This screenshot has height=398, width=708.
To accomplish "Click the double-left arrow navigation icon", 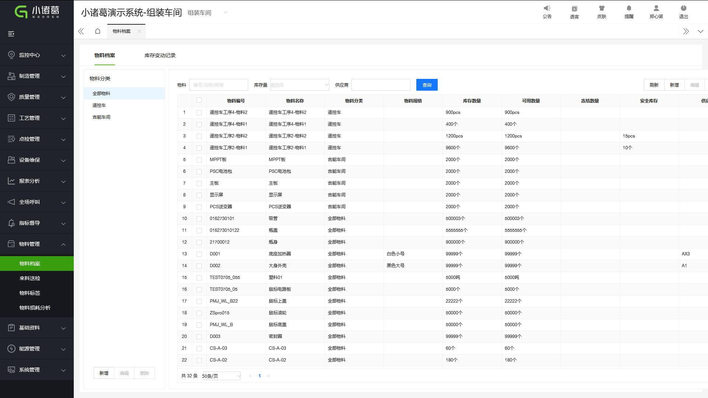I will tap(81, 31).
